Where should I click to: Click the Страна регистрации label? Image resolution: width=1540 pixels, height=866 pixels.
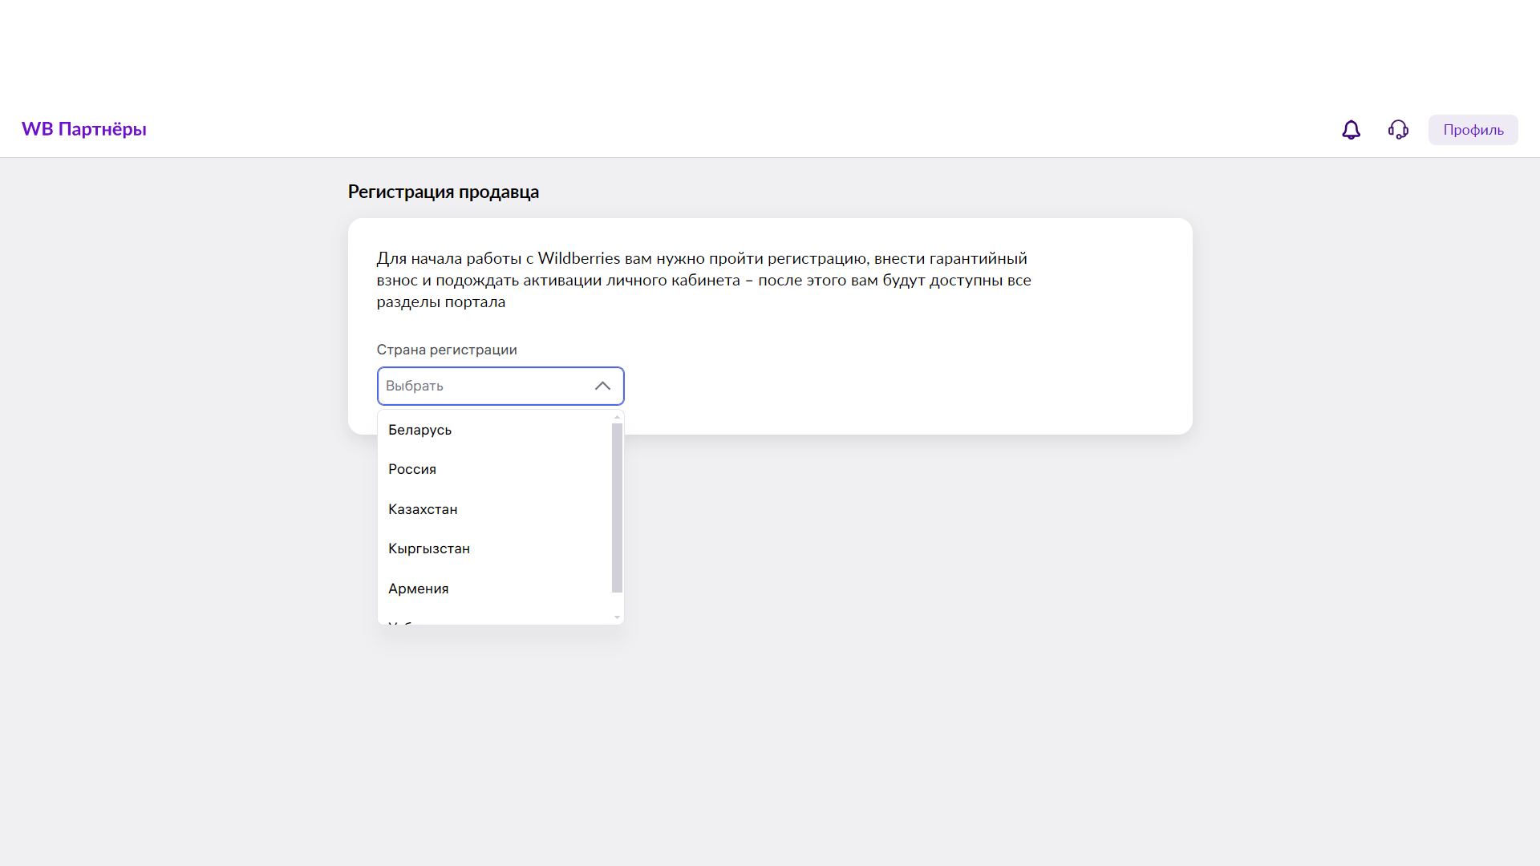click(x=447, y=350)
